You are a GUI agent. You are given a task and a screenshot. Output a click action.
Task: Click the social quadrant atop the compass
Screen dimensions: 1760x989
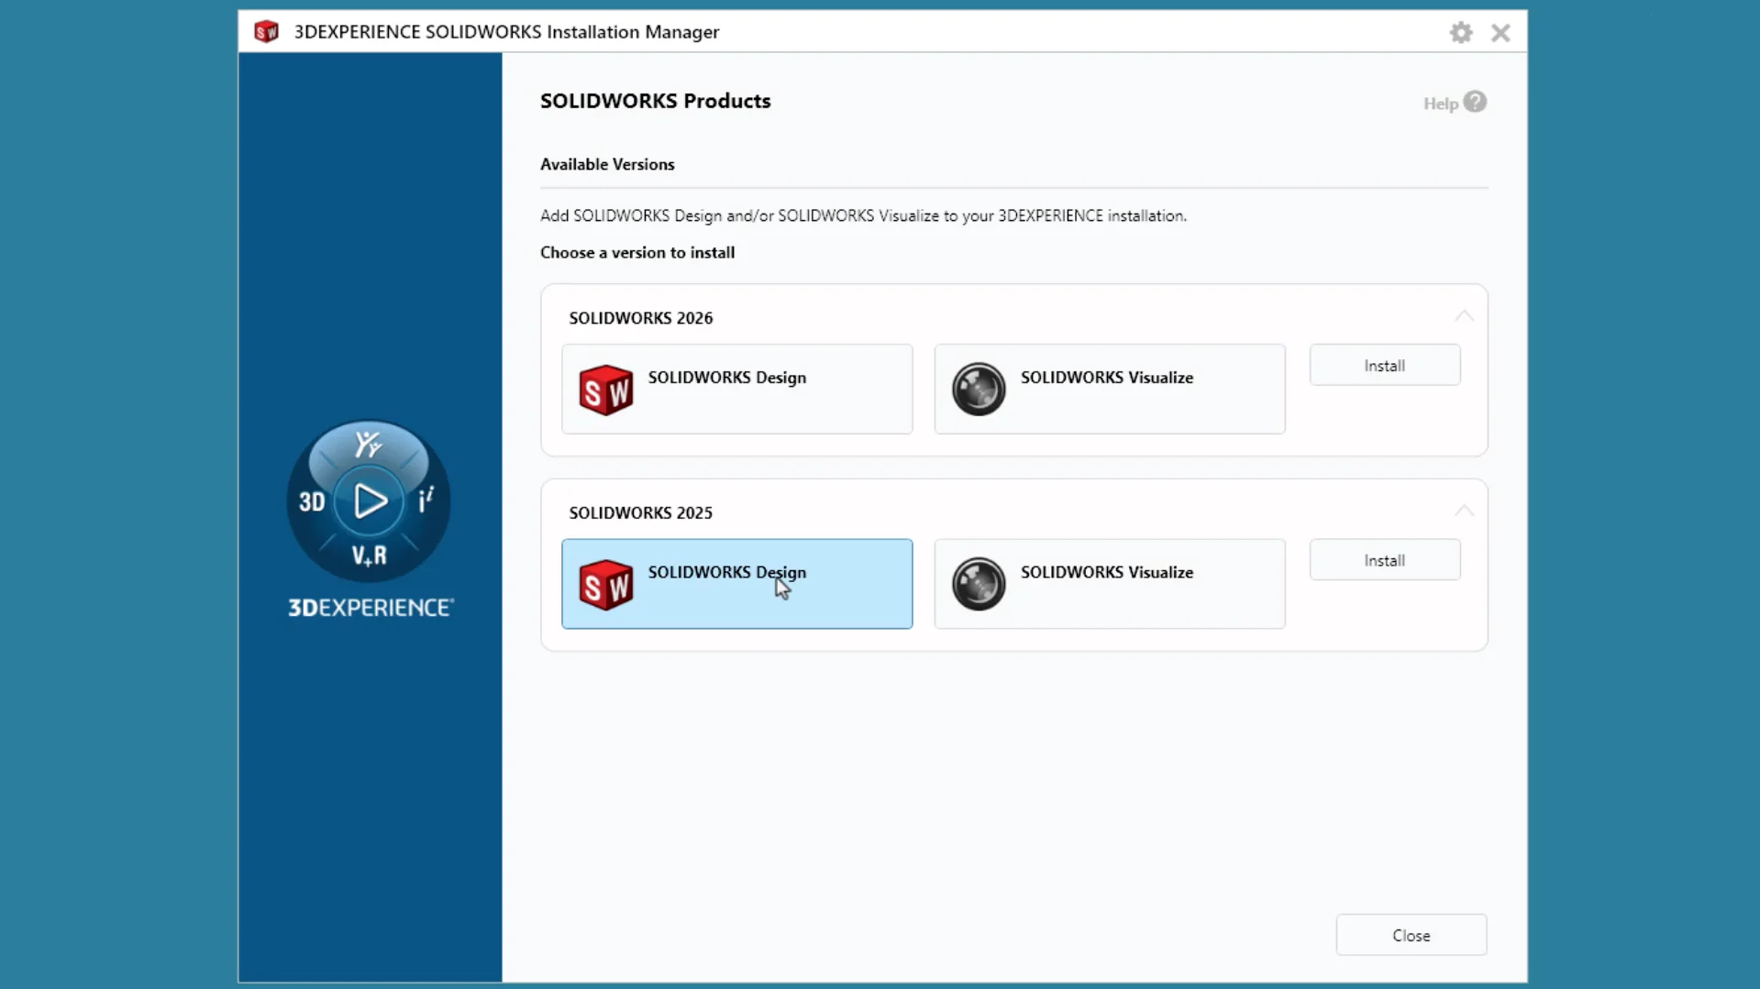368,445
